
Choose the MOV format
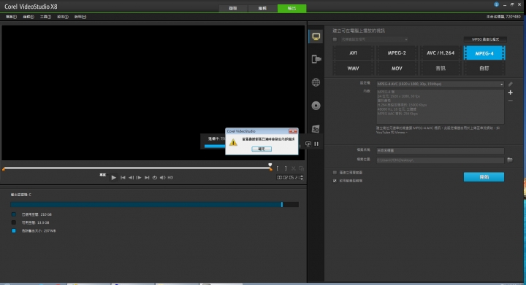click(x=397, y=69)
